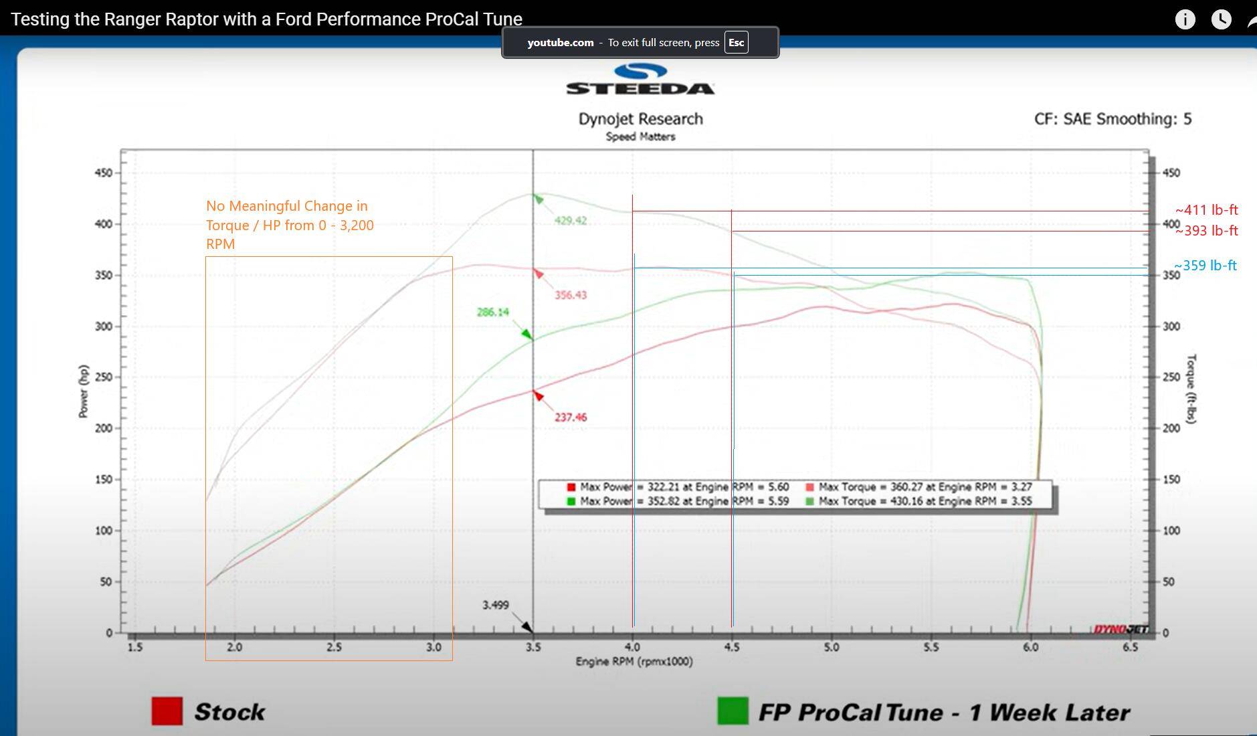
Task: Click the 'CF: SAE Smoothing: 5' label
Action: tap(1113, 119)
